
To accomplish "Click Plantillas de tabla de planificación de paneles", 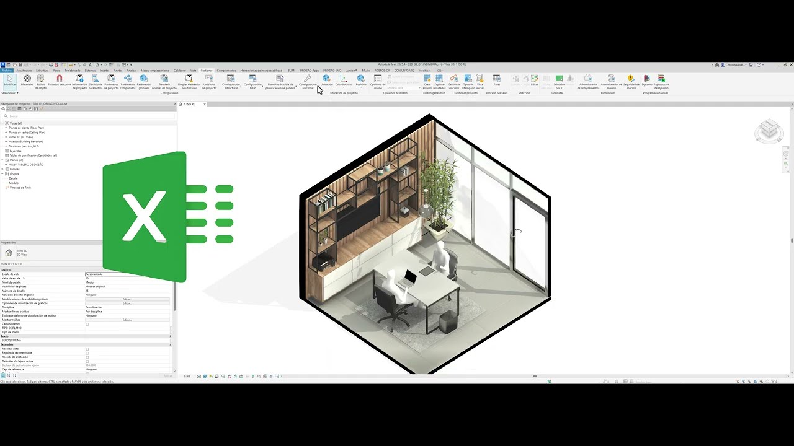I will point(280,82).
